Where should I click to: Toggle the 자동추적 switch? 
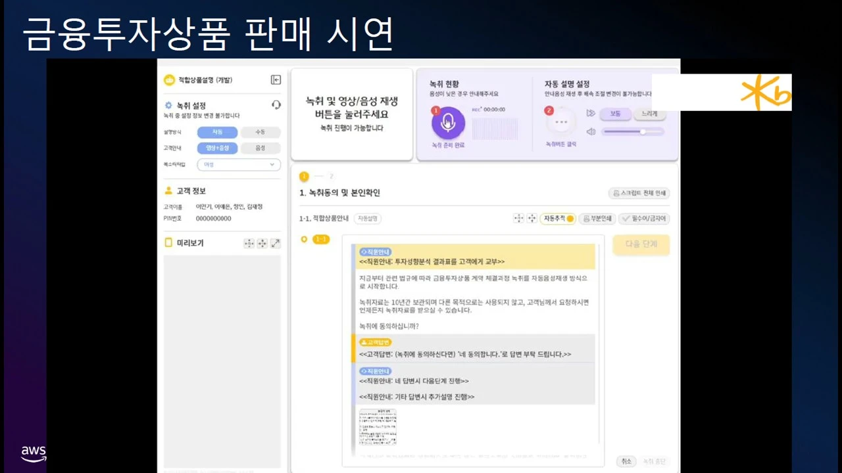pyautogui.click(x=570, y=219)
